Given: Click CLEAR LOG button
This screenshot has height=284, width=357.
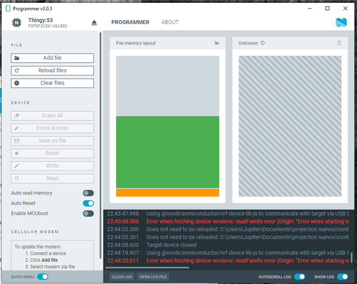Looking at the screenshot, I should pos(122,277).
